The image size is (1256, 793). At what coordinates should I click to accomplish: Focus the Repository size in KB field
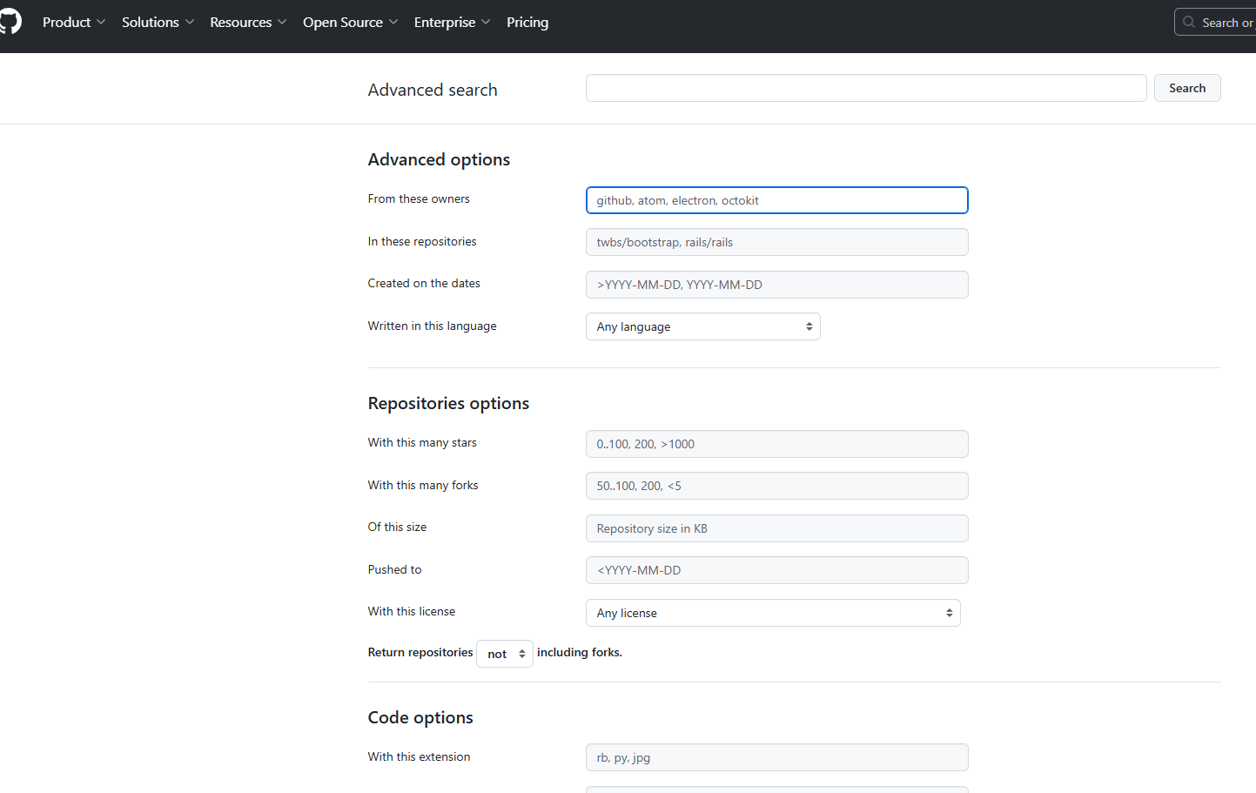pos(776,528)
